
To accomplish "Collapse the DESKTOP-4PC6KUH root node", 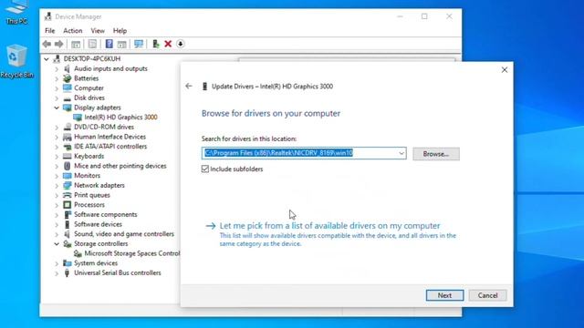I will [x=47, y=58].
